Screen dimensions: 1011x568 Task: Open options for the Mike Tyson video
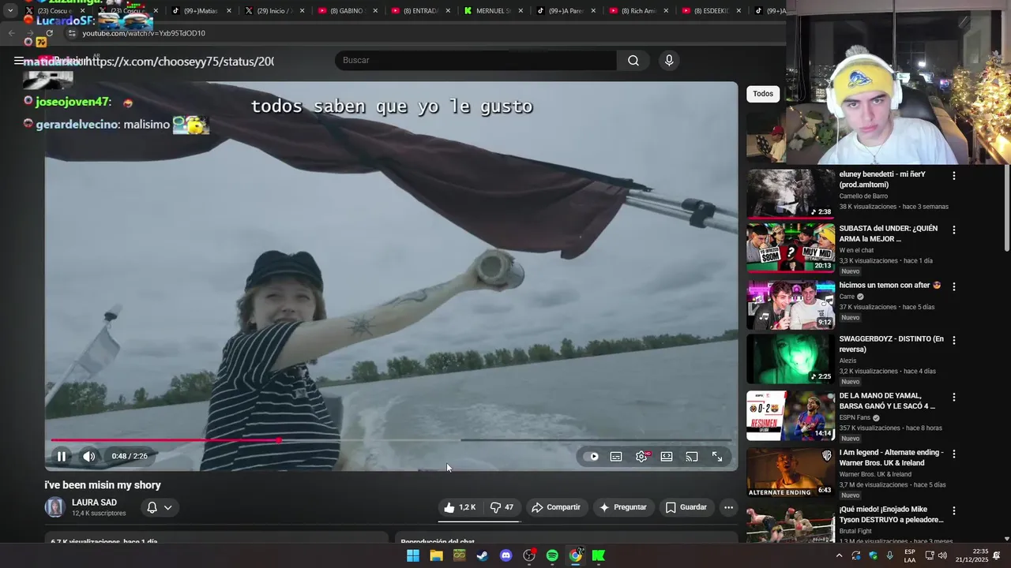[953, 511]
